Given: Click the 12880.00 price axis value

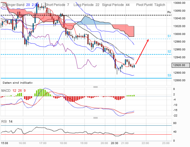Looking at the screenshot, I should (x=179, y=80).
